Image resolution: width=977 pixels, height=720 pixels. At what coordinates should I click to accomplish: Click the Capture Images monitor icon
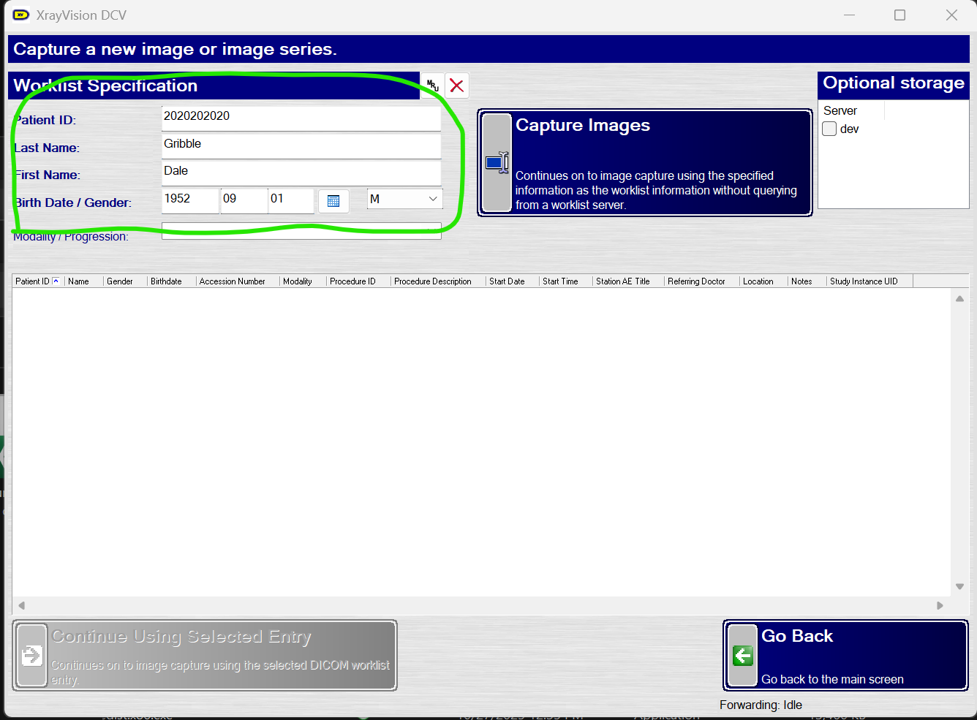click(497, 162)
